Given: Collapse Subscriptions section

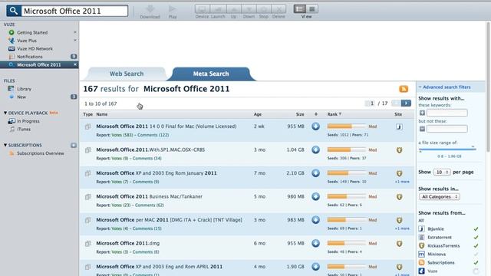Looking at the screenshot, I should click(x=5, y=145).
